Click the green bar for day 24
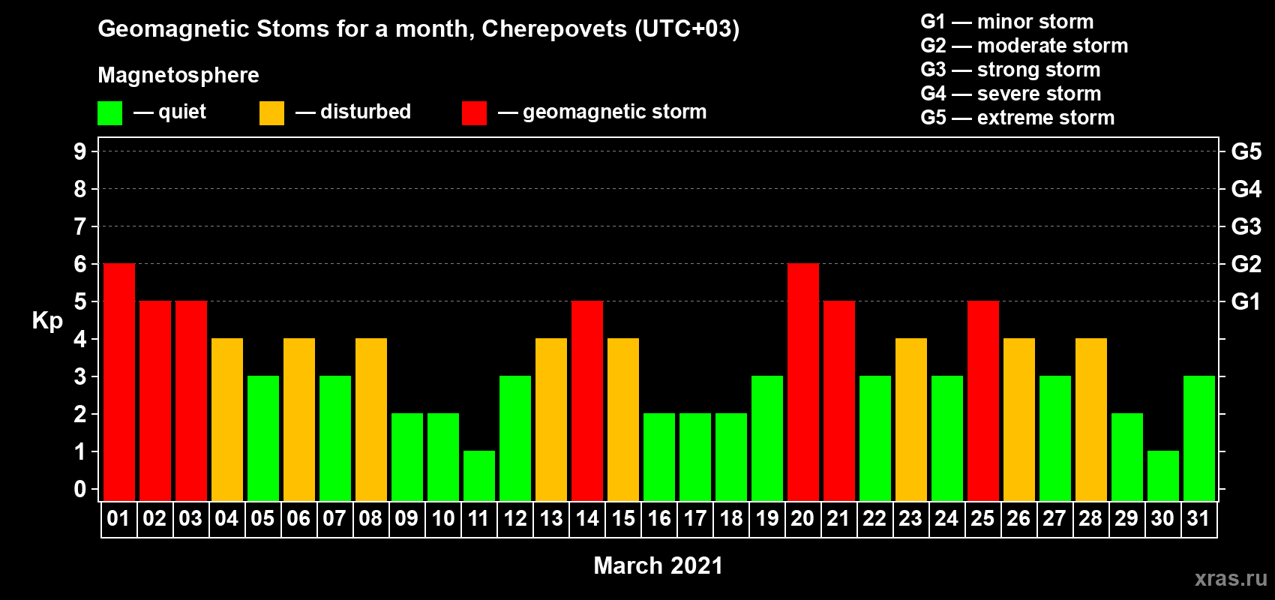The height and width of the screenshot is (600, 1275). pyautogui.click(x=947, y=439)
